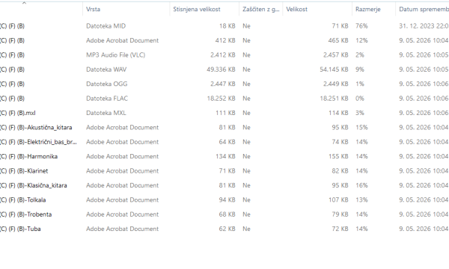Viewport: 449px width, 269px height.
Task: Select the (C) (F) (B).mxl file name
Action: point(18,113)
